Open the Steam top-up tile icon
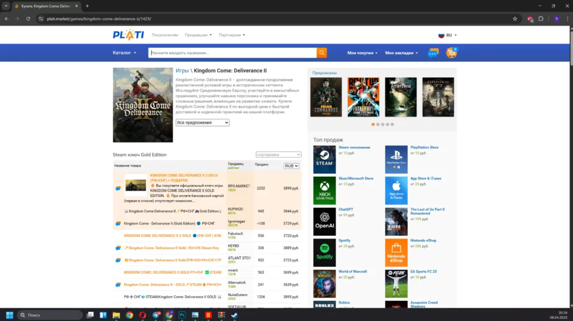 pyautogui.click(x=324, y=159)
